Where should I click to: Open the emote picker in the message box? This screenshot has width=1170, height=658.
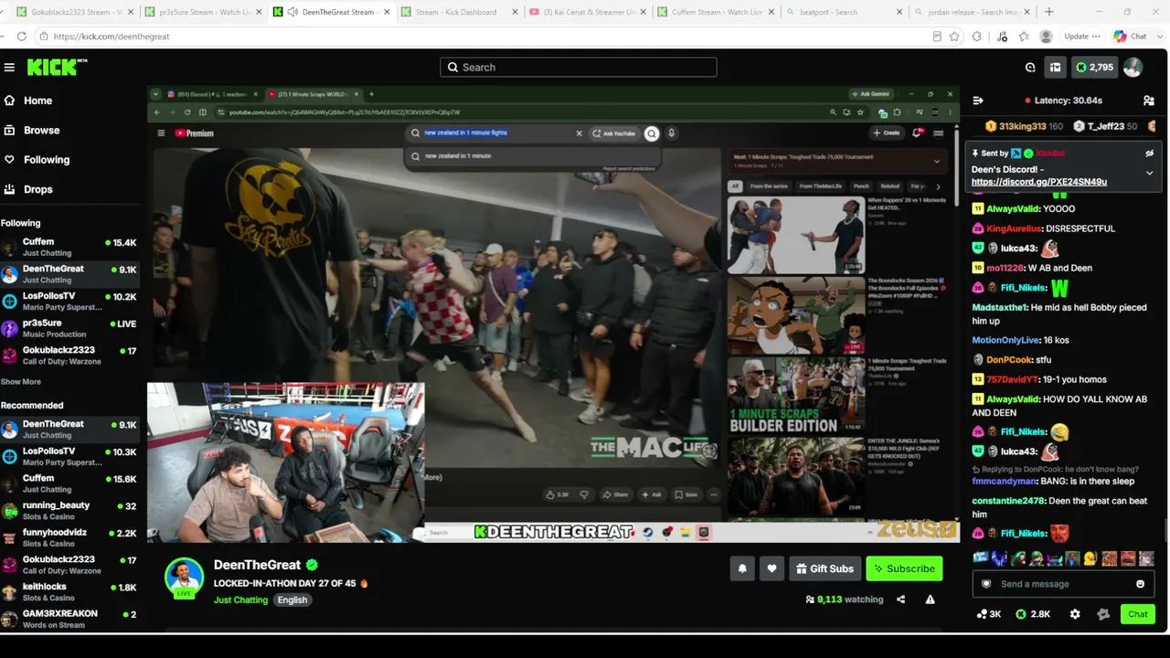[x=1140, y=584]
